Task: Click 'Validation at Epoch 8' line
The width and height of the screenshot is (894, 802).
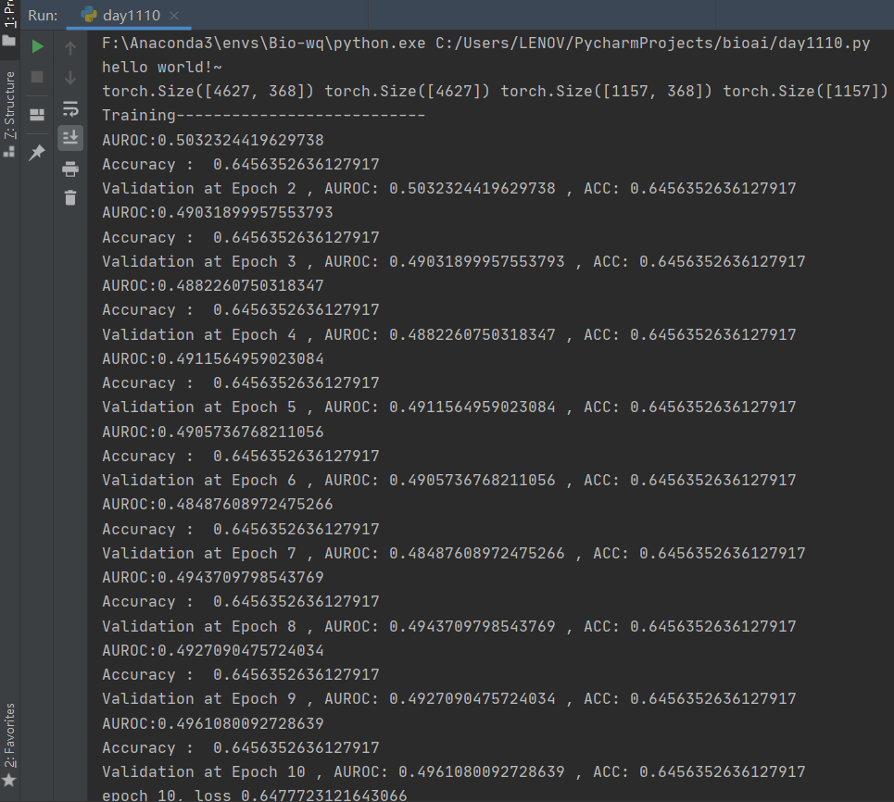Action: click(x=448, y=626)
